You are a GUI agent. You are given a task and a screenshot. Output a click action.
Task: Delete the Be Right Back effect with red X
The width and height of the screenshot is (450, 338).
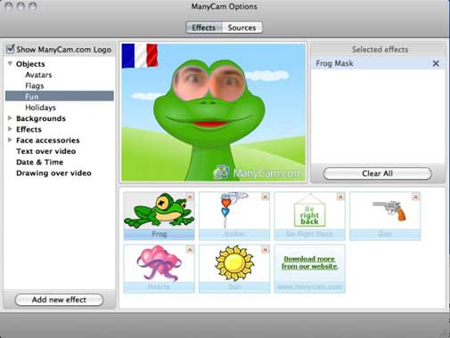tap(340, 197)
